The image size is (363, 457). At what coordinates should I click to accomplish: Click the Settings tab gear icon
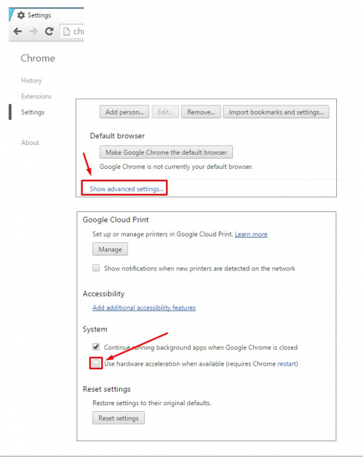[x=21, y=15]
